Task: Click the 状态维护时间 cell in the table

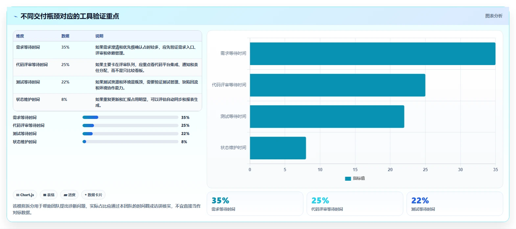Action: [x=28, y=100]
